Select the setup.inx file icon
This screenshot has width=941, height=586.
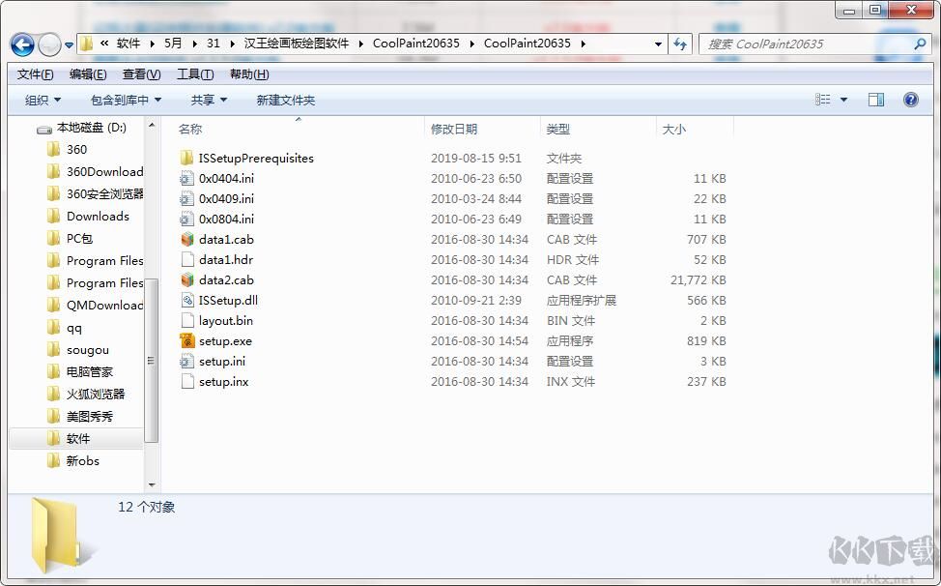[x=187, y=382]
